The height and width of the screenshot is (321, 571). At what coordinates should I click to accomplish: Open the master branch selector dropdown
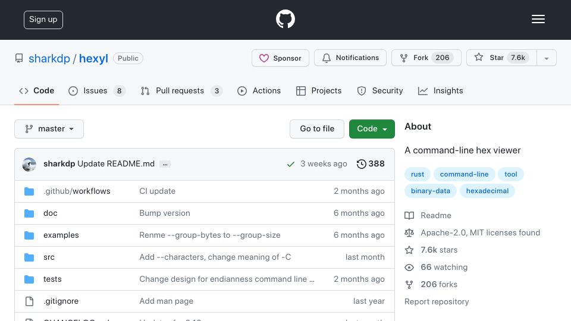point(49,129)
